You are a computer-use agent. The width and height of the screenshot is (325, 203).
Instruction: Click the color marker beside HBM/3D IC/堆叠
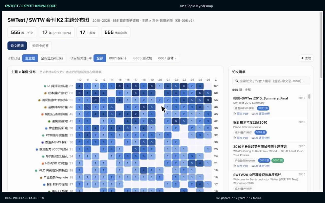[43, 163]
